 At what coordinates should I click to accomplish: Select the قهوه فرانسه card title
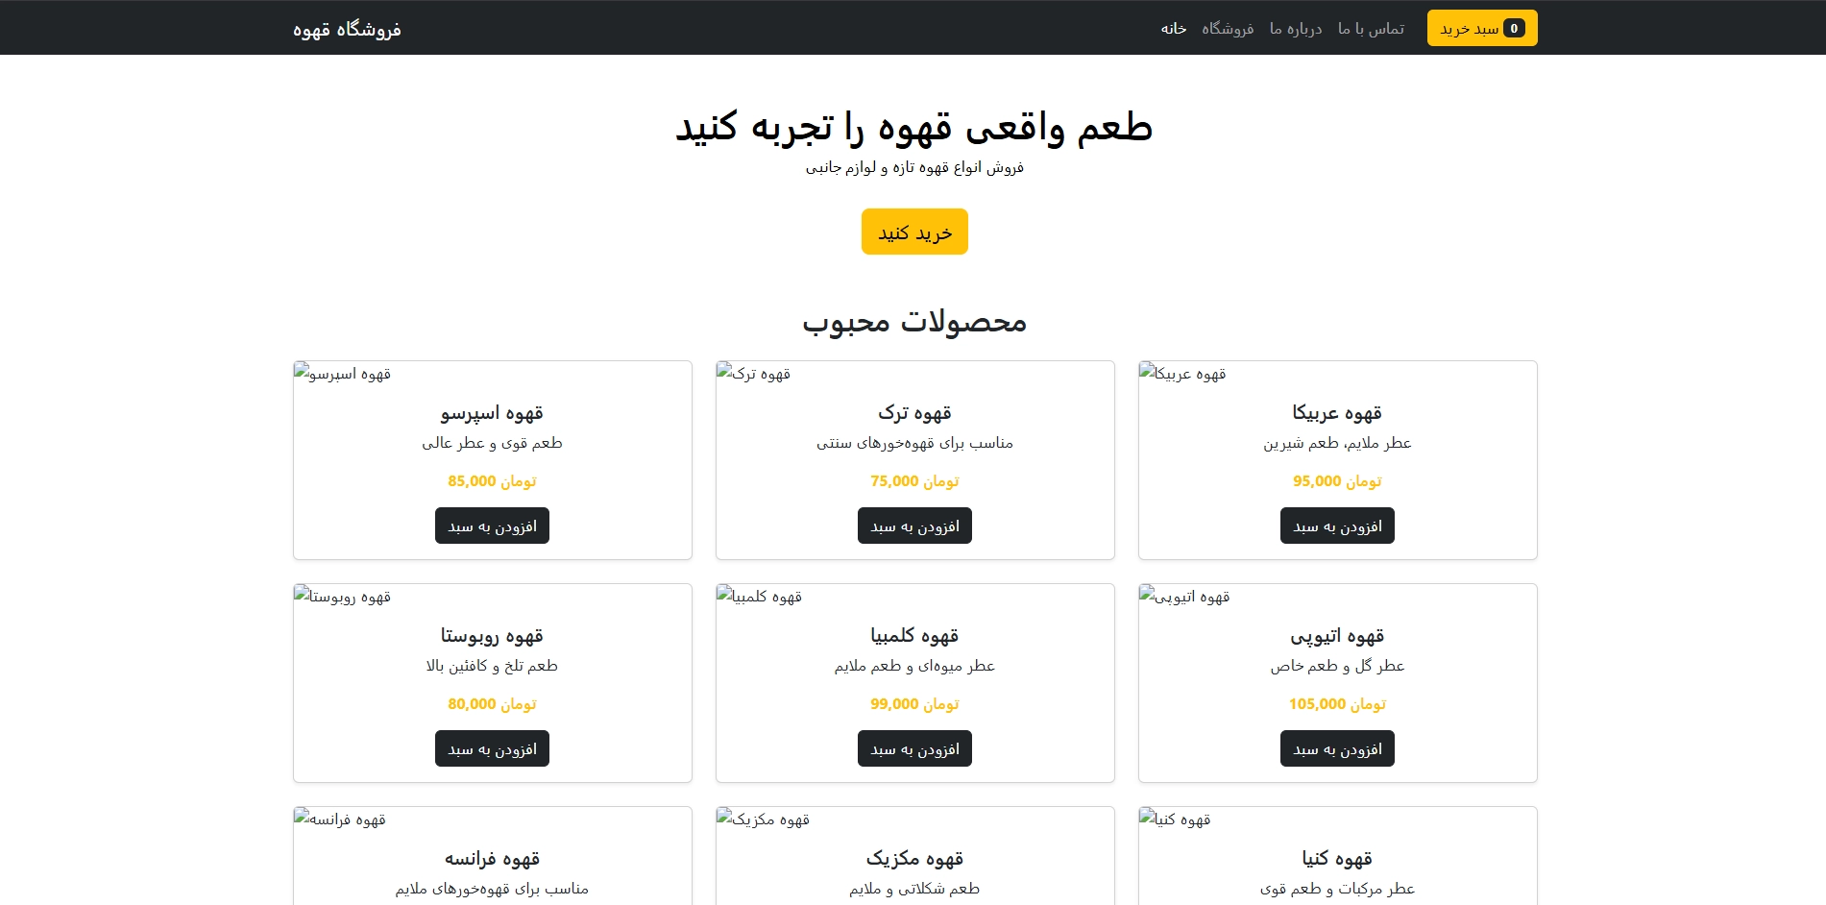coord(492,858)
